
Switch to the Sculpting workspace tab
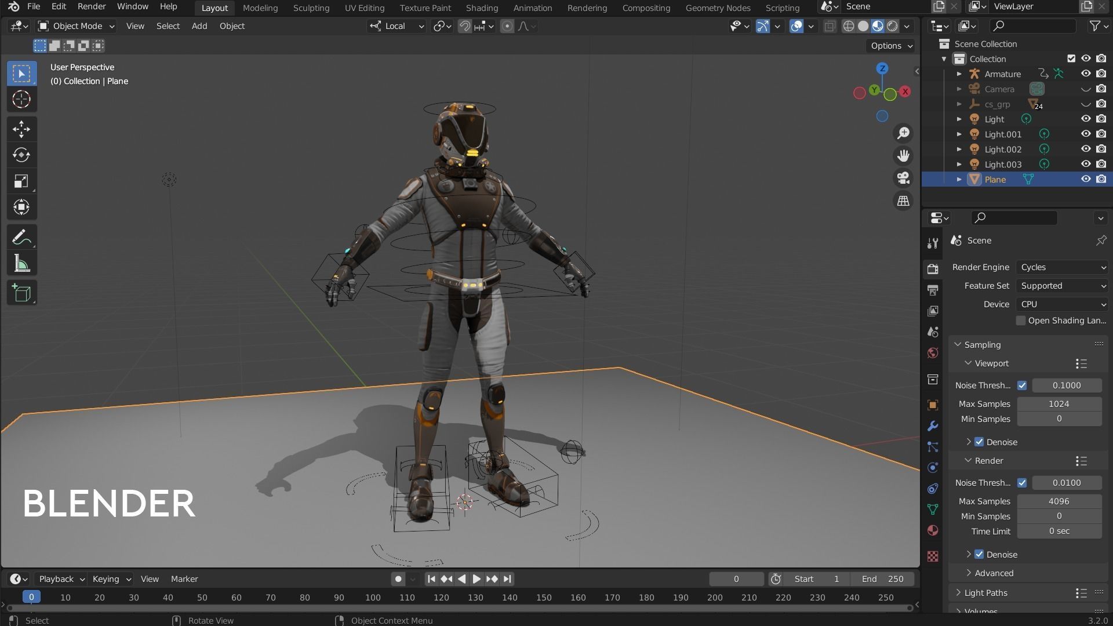click(311, 8)
